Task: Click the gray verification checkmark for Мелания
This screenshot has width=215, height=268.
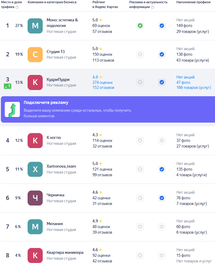Action: point(162,227)
